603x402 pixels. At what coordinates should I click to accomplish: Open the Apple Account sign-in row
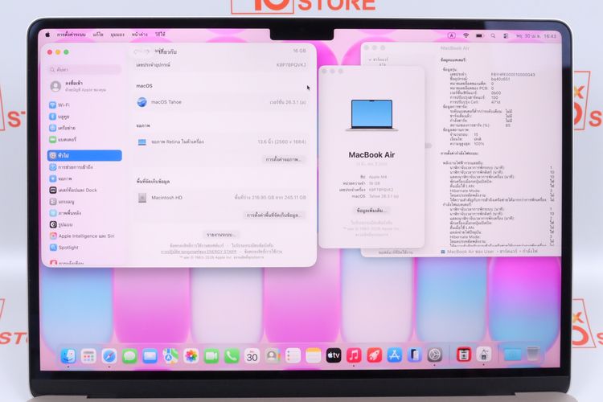coord(85,86)
